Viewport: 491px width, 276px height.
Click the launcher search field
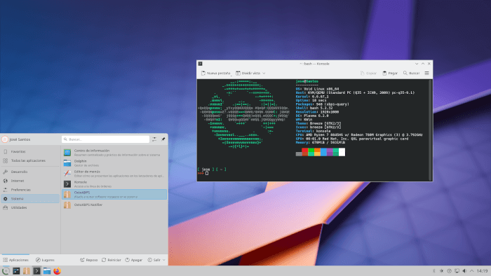105,139
